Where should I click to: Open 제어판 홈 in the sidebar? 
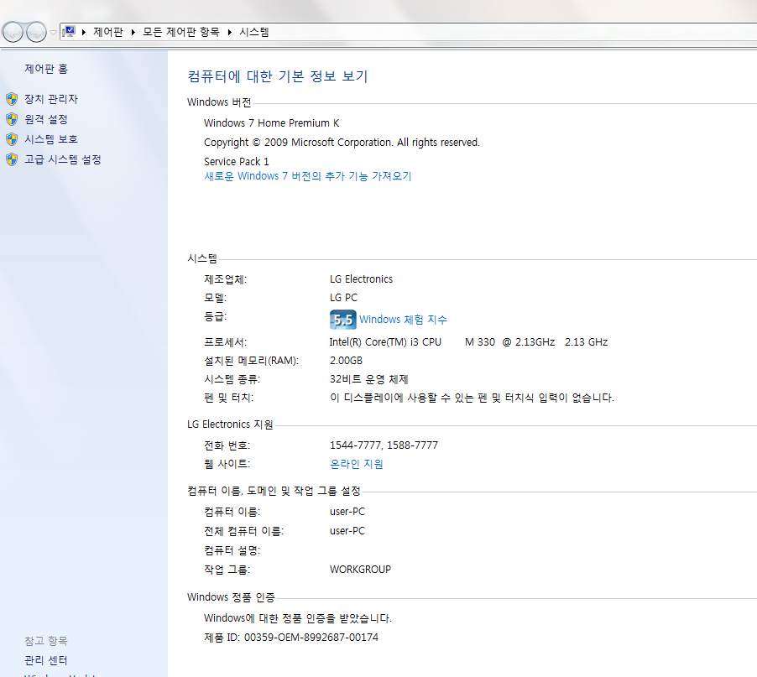click(x=46, y=69)
